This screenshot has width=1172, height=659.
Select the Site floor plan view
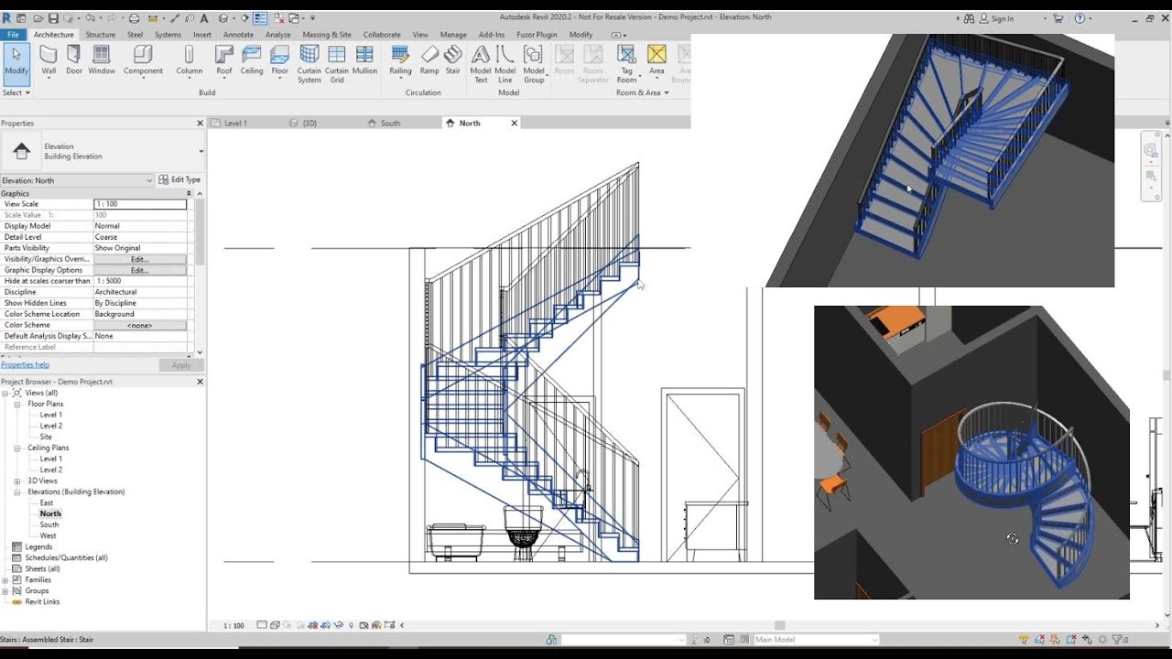(46, 437)
